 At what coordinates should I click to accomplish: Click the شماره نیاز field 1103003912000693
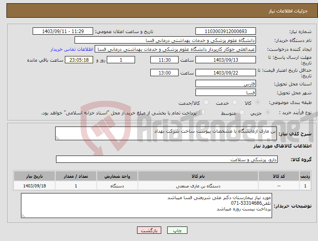pyautogui.click(x=226, y=31)
